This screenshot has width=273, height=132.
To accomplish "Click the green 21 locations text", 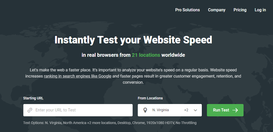I will pos(146,55).
